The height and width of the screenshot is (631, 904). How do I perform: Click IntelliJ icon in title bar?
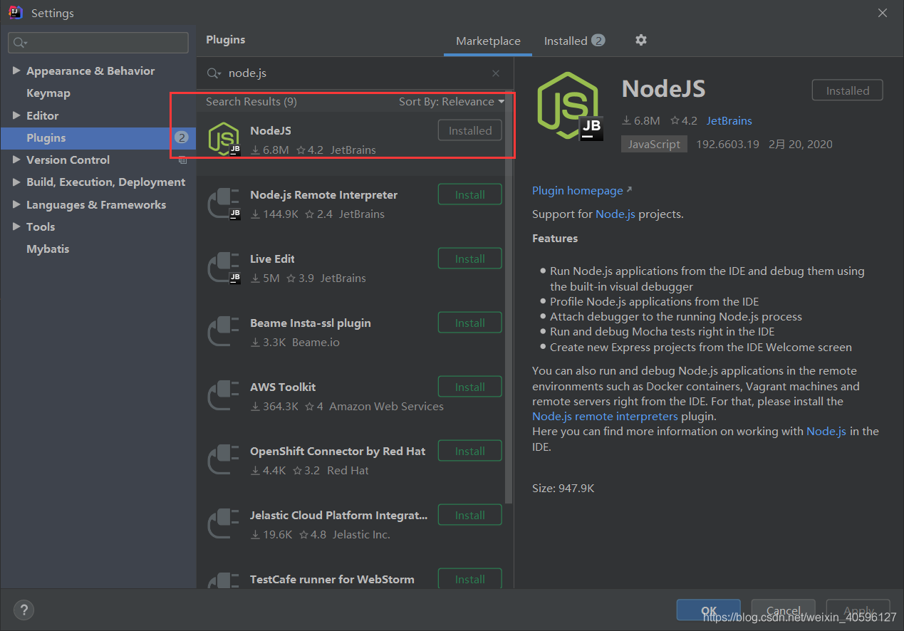pos(16,13)
